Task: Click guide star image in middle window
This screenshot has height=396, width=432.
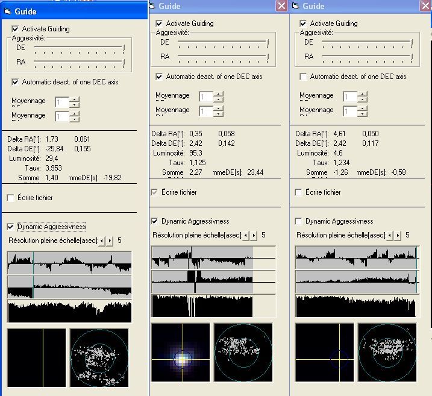Action: 181,353
